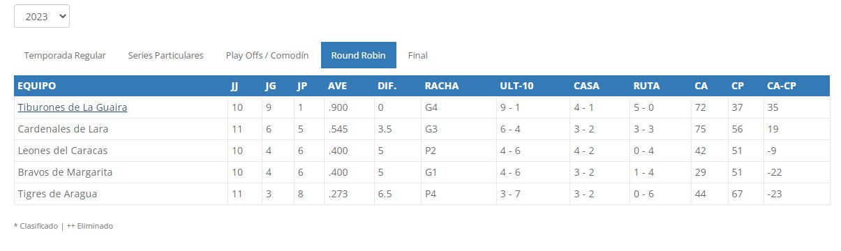841x251 pixels.
Task: Go to the Final tab
Action: [x=418, y=55]
